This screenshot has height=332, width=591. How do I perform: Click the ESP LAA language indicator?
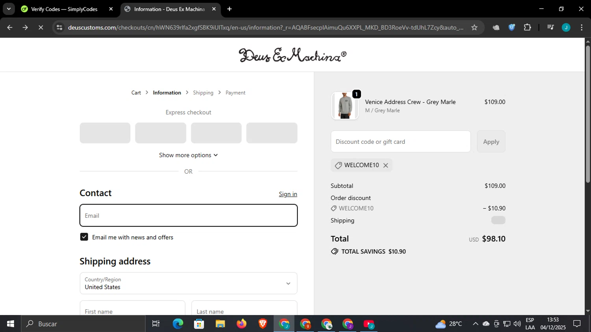point(530,324)
